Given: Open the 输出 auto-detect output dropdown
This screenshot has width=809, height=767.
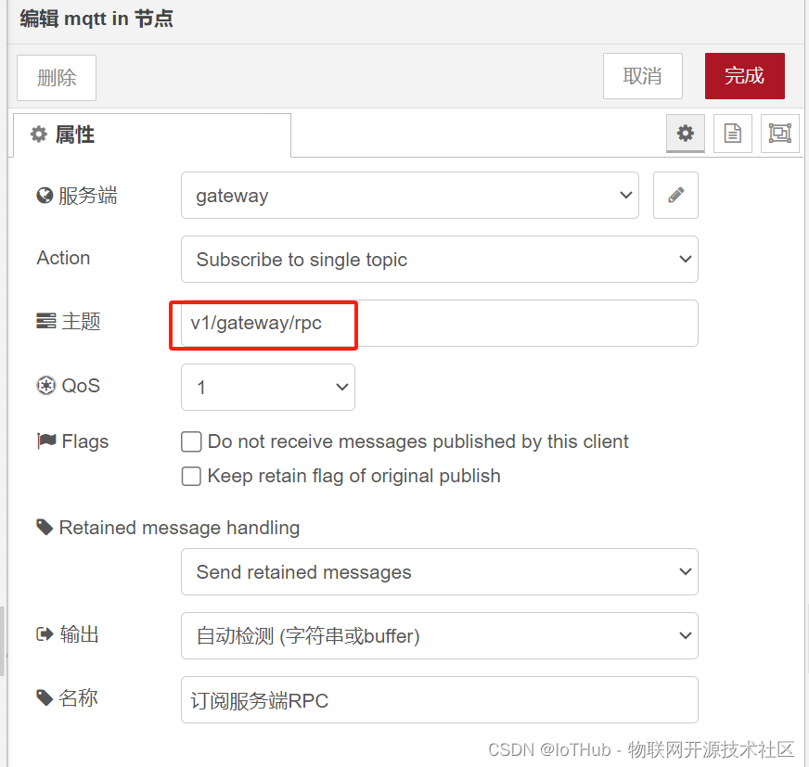Looking at the screenshot, I should [438, 636].
